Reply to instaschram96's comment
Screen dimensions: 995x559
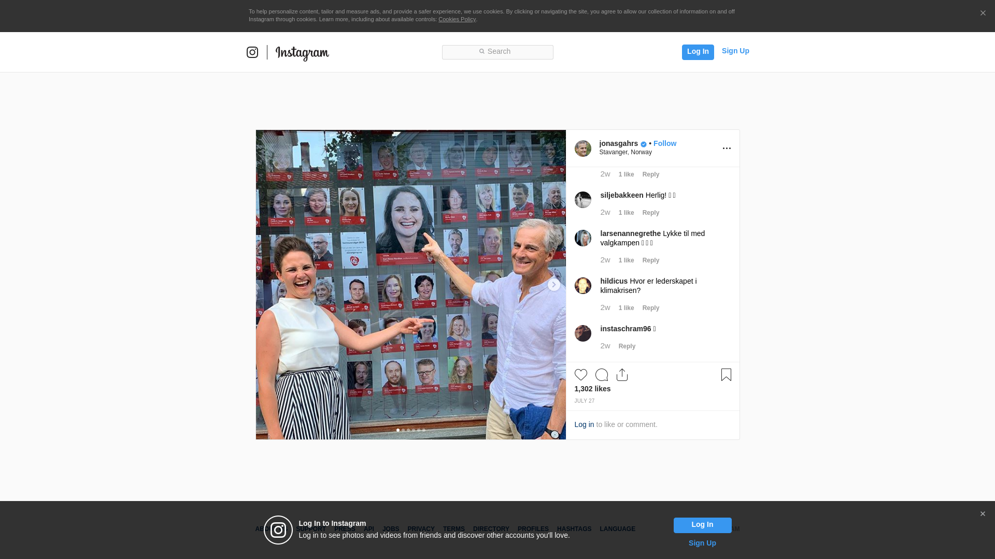coord(627,346)
